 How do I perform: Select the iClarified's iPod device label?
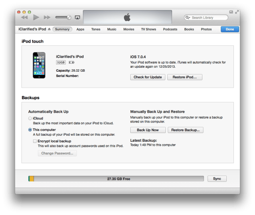click(x=32, y=29)
